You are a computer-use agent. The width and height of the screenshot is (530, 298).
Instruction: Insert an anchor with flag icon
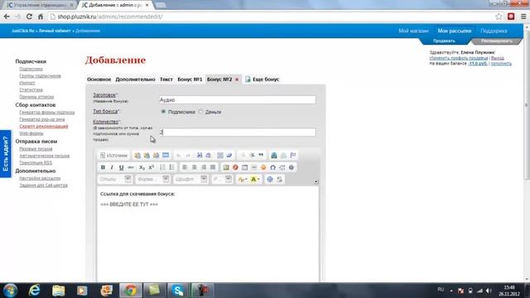click(x=293, y=156)
